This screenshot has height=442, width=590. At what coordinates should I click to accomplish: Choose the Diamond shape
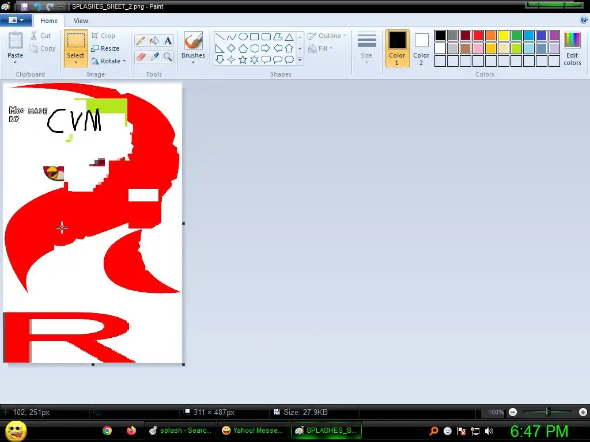pyautogui.click(x=232, y=48)
